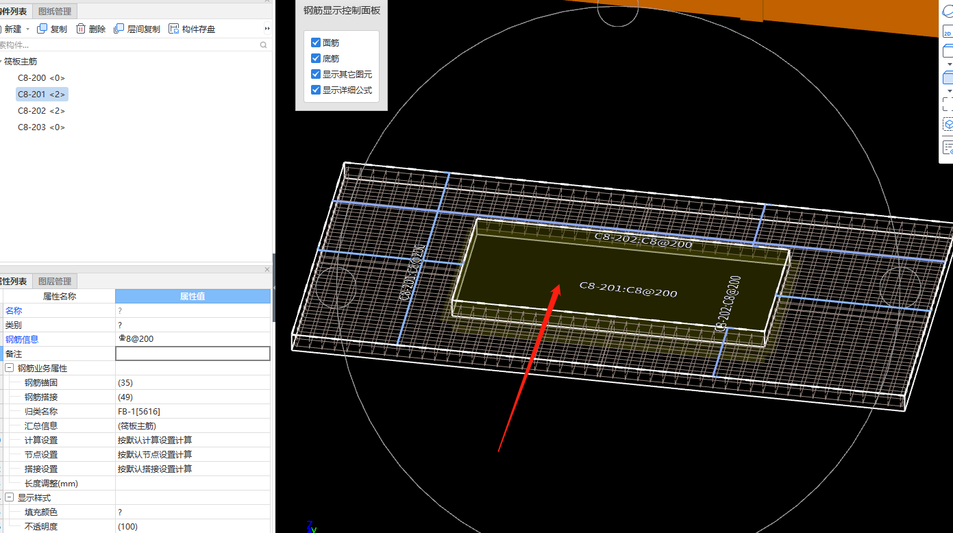Image resolution: width=953 pixels, height=533 pixels.
Task: Collapse the 筏板主筋 tree node
Action: (1, 62)
